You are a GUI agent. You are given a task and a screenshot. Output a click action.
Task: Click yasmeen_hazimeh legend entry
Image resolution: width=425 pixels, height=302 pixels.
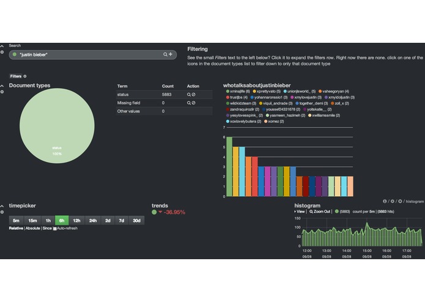(286, 116)
